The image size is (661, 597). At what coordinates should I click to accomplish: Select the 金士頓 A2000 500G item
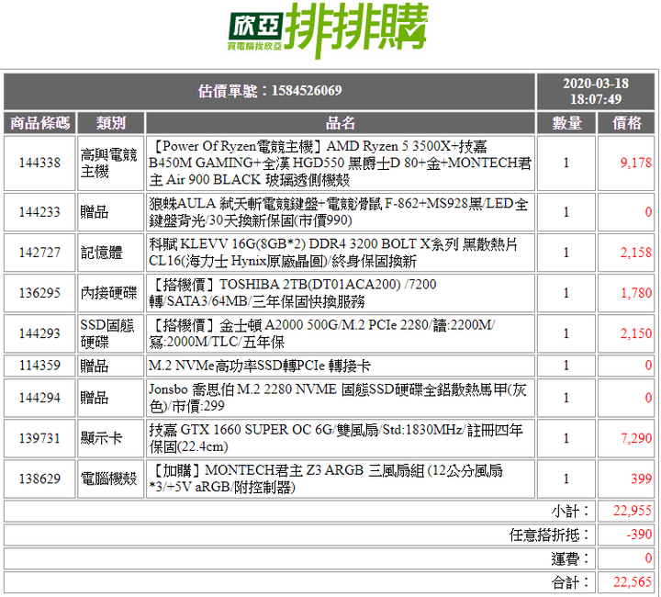point(322,333)
